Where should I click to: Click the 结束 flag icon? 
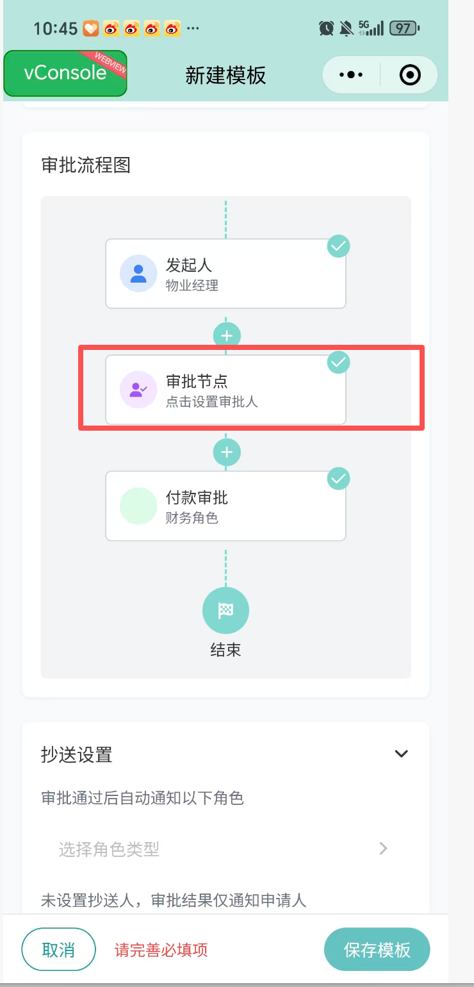(x=225, y=610)
